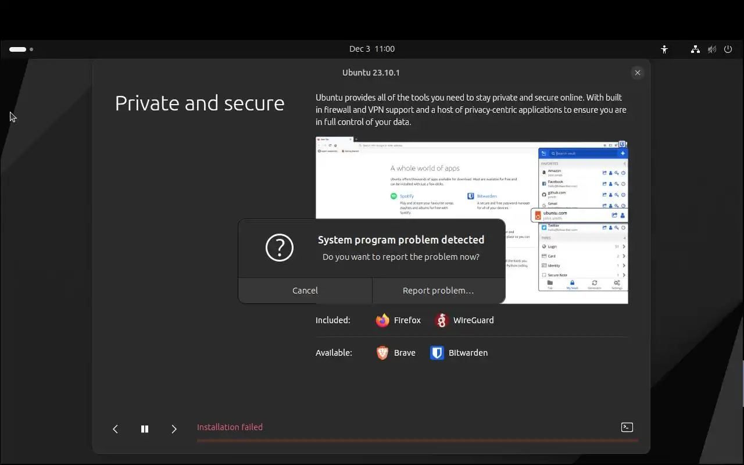This screenshot has height=465, width=744.
Task: Click the WireGuard icon
Action: 442,320
